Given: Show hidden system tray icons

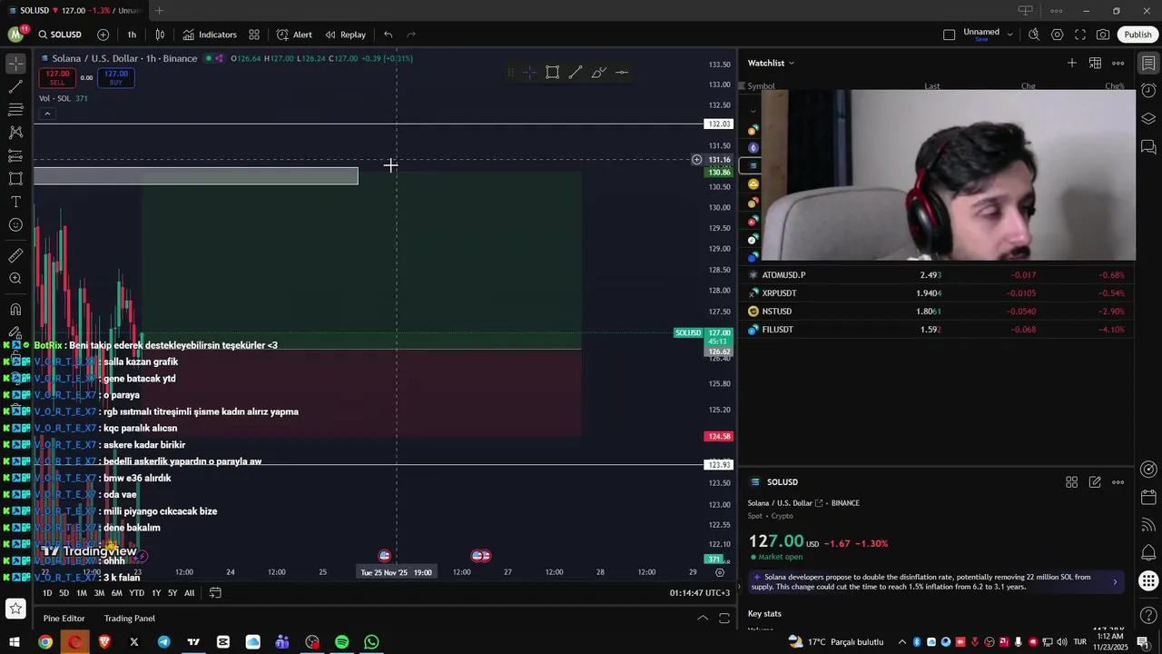Looking at the screenshot, I should pyautogui.click(x=902, y=642).
